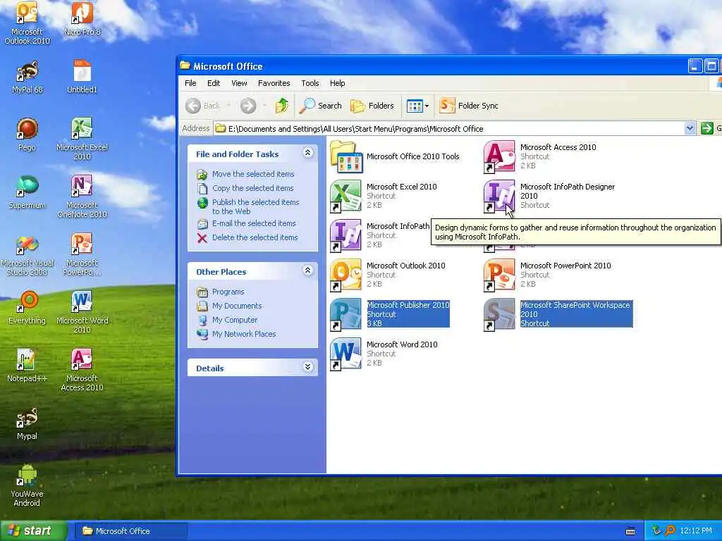Viewport: 722px width, 541px height.
Task: Select Microsoft Word 2010 desktop shortcut
Action: [x=82, y=312]
